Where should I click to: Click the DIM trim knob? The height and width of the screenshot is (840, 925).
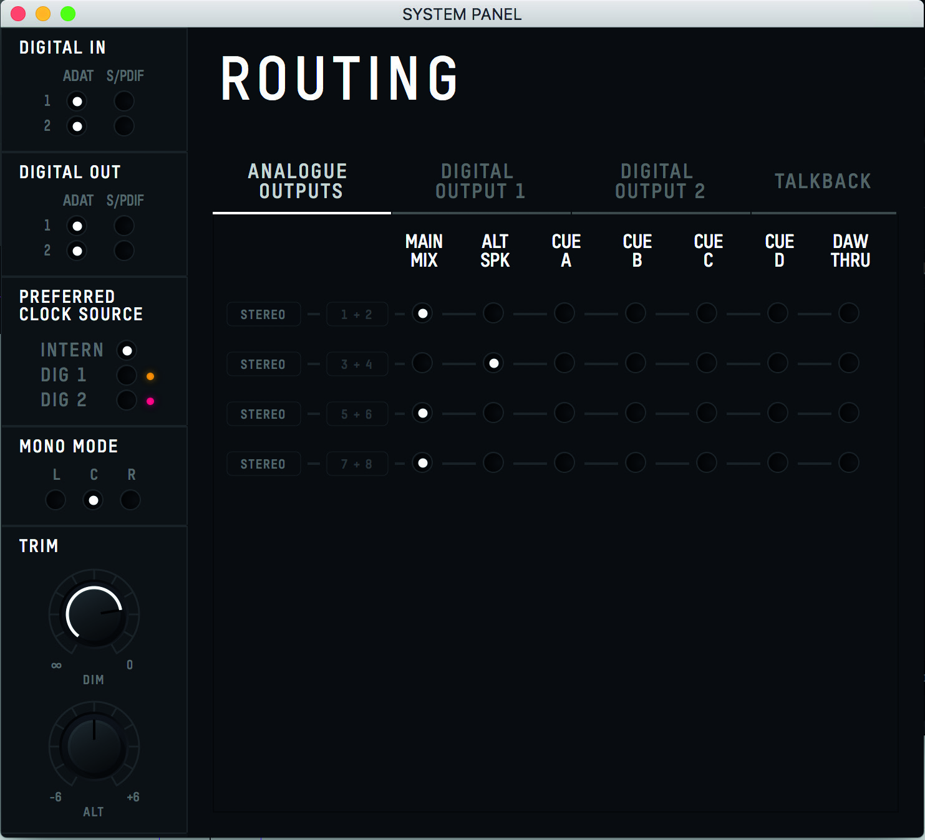pos(94,614)
